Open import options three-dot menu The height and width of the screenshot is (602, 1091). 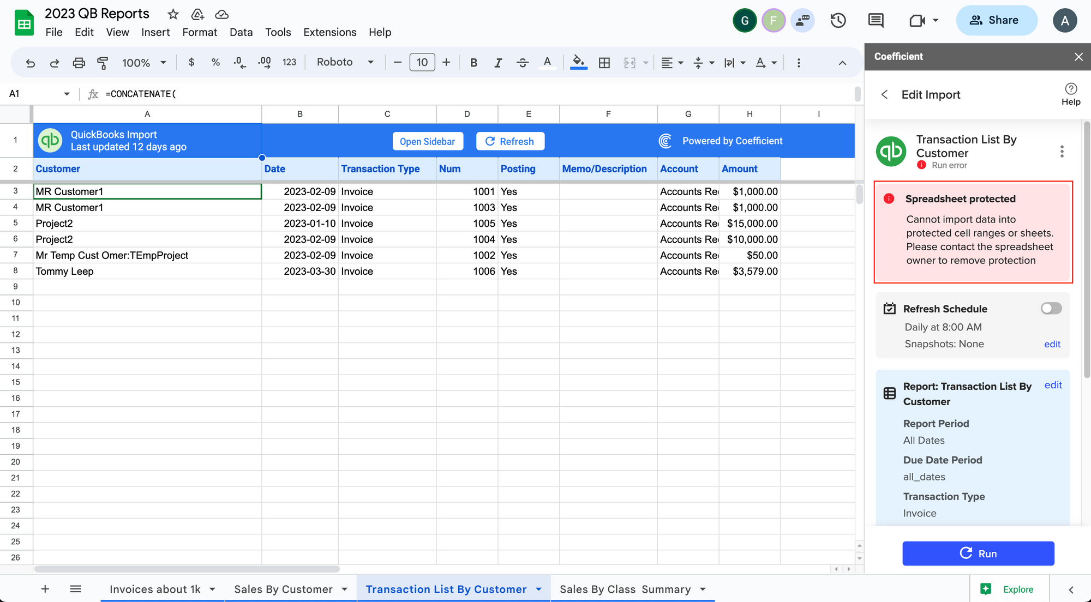click(x=1062, y=151)
